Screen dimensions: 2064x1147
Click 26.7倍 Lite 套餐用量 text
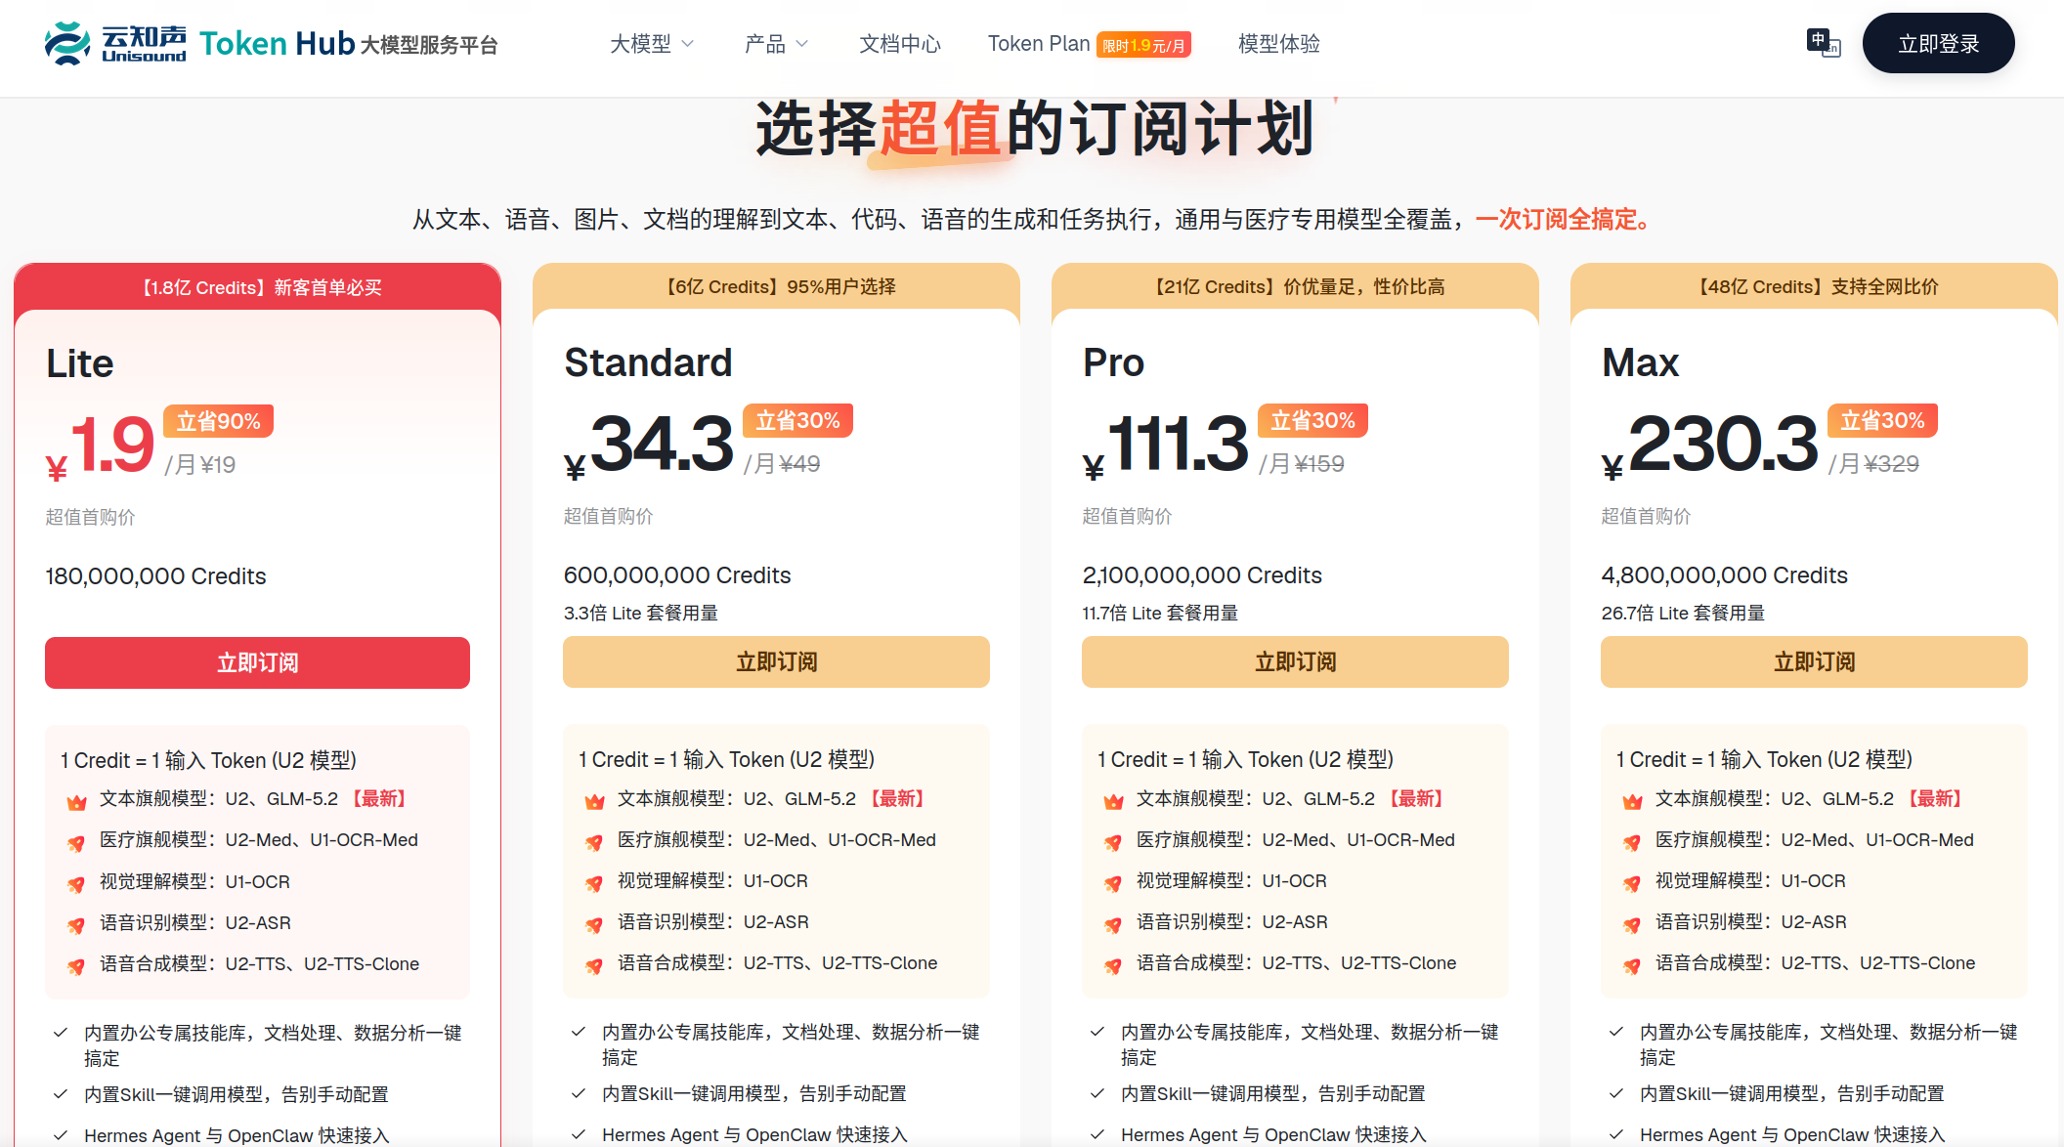(x=1683, y=613)
